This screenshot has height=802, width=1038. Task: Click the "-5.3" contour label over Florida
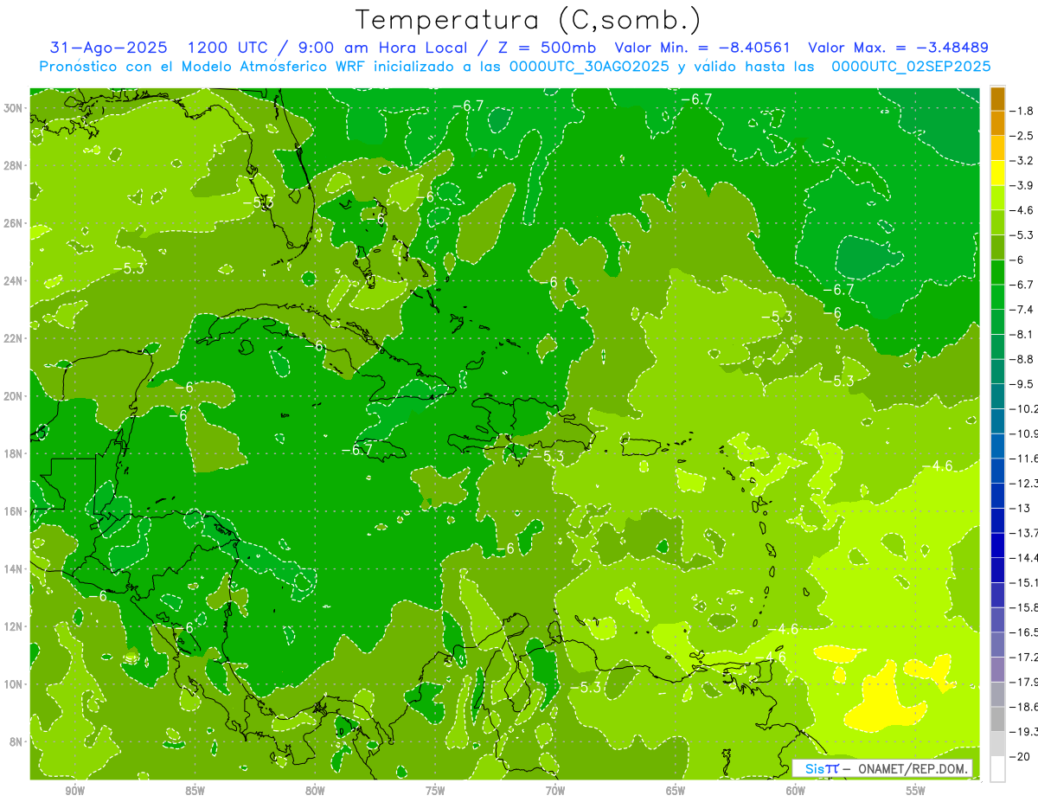click(x=258, y=202)
